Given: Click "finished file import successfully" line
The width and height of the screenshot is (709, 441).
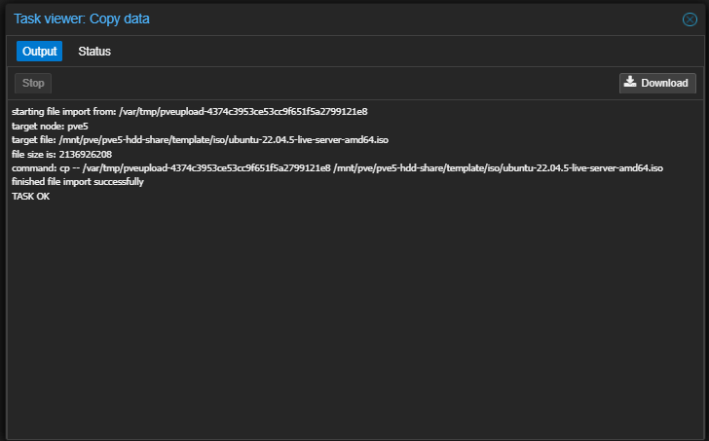Looking at the screenshot, I should (77, 182).
